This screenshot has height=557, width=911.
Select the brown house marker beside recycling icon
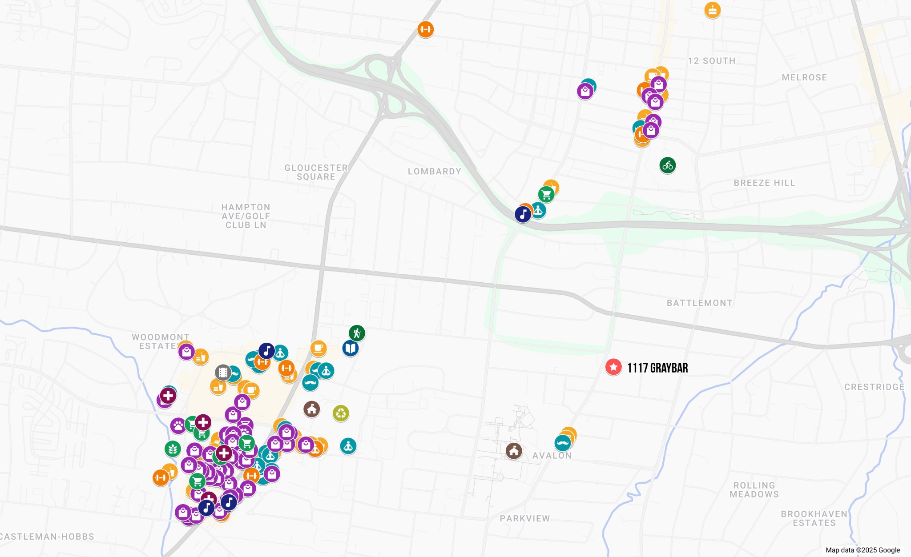tap(311, 409)
